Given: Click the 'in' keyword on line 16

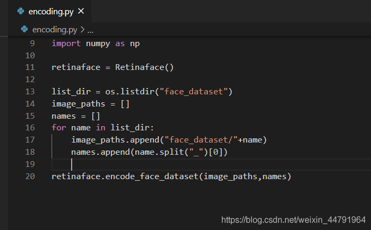Looking at the screenshot, I should [100, 128].
